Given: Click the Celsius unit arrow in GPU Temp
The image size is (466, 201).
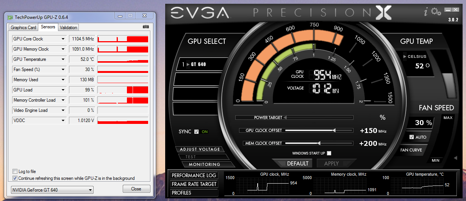Looking at the screenshot, I should (x=405, y=57).
